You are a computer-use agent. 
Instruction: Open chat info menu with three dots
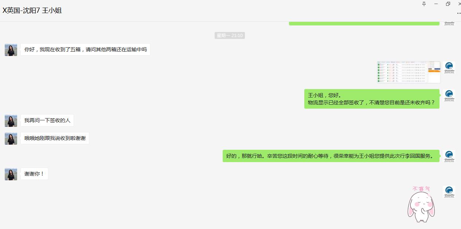coord(459,13)
